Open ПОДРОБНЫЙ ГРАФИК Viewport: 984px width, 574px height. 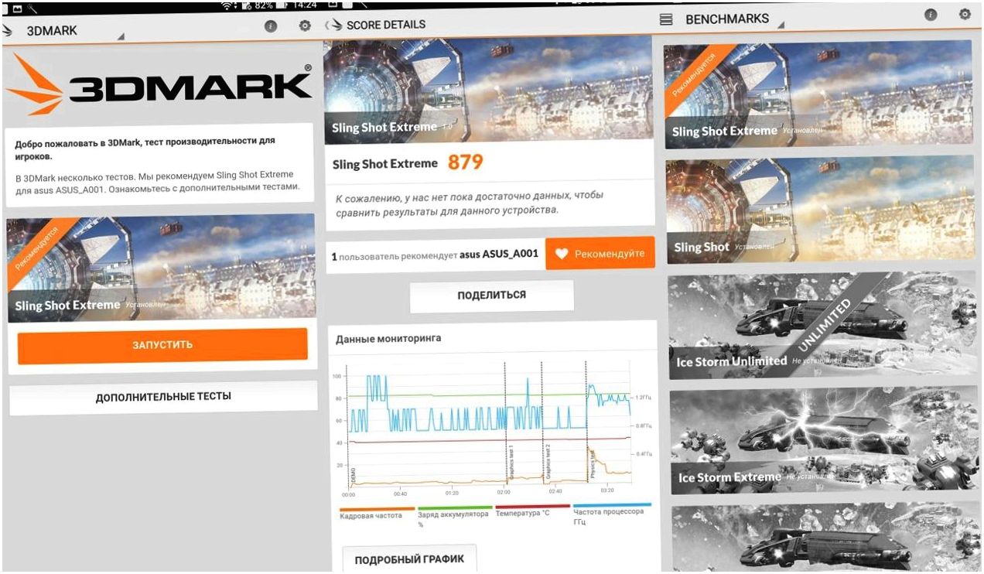408,559
